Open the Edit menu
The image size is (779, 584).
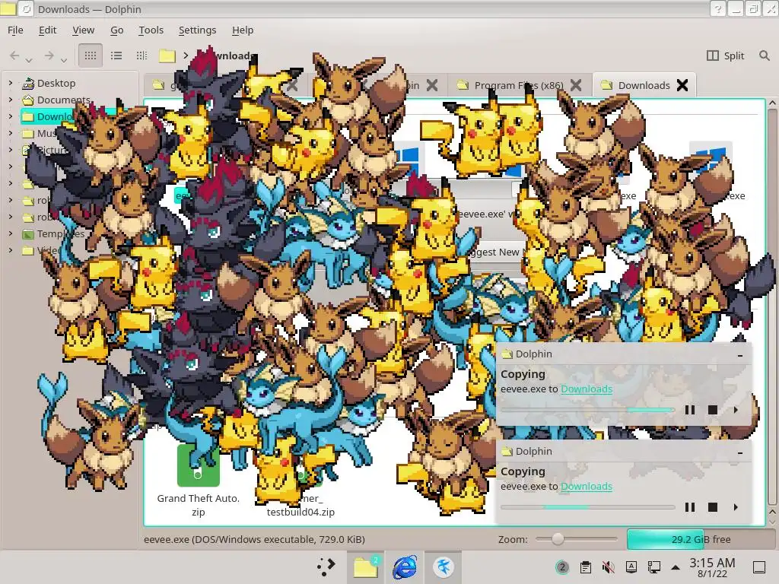pos(48,30)
